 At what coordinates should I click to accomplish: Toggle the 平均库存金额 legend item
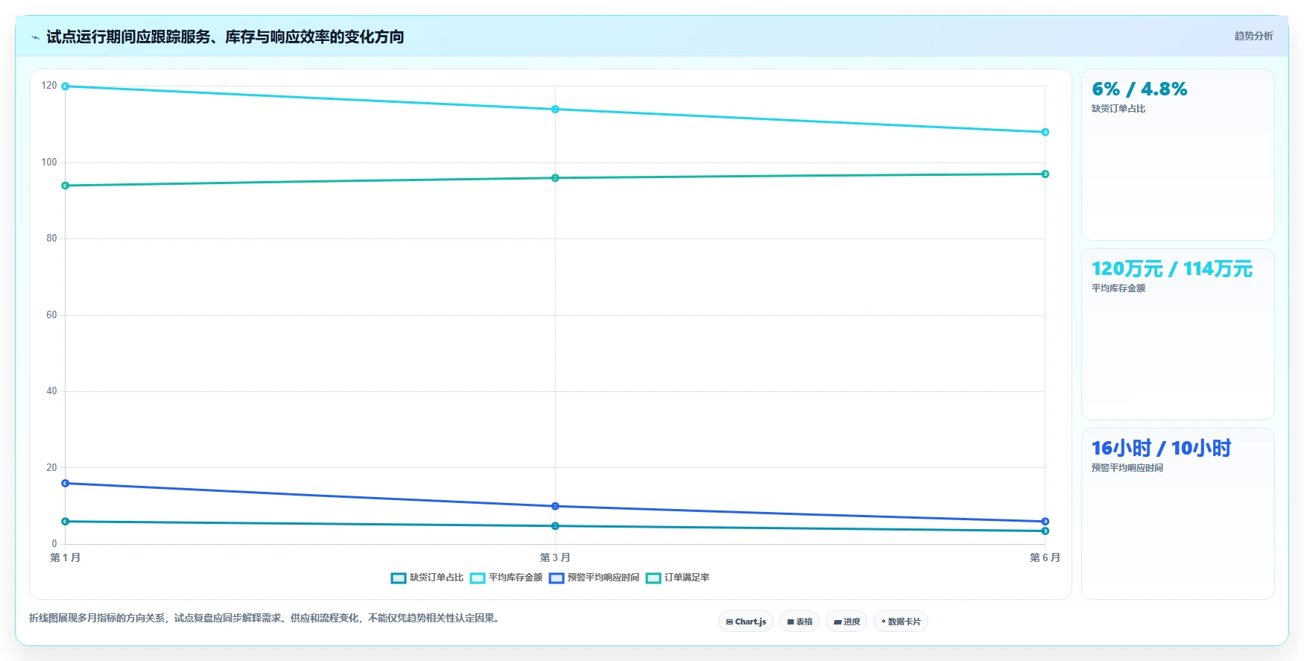tap(506, 578)
